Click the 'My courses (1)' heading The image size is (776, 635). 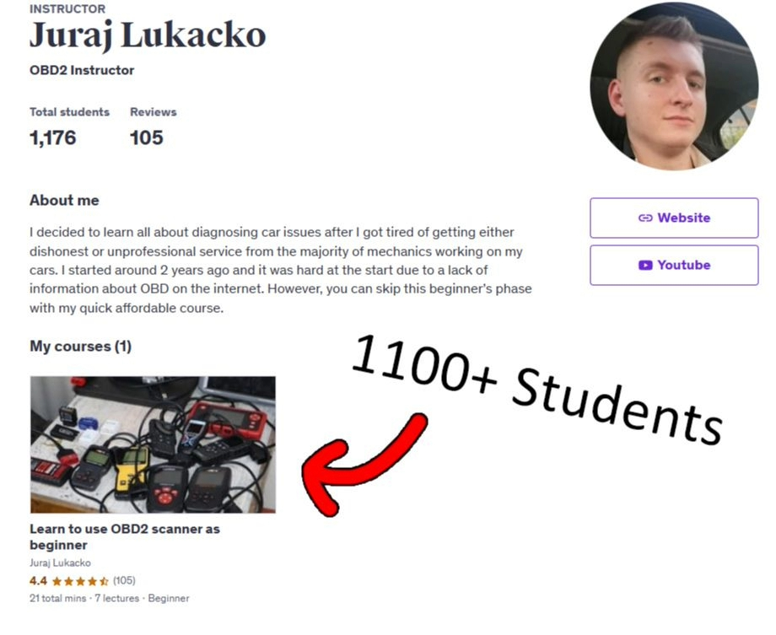tap(81, 346)
